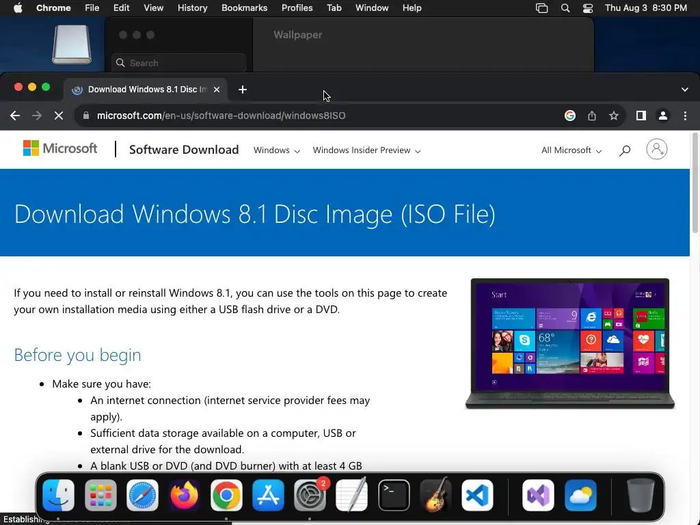Viewport: 700px width, 525px height.
Task: Open the Chrome profile icon
Action: [663, 116]
